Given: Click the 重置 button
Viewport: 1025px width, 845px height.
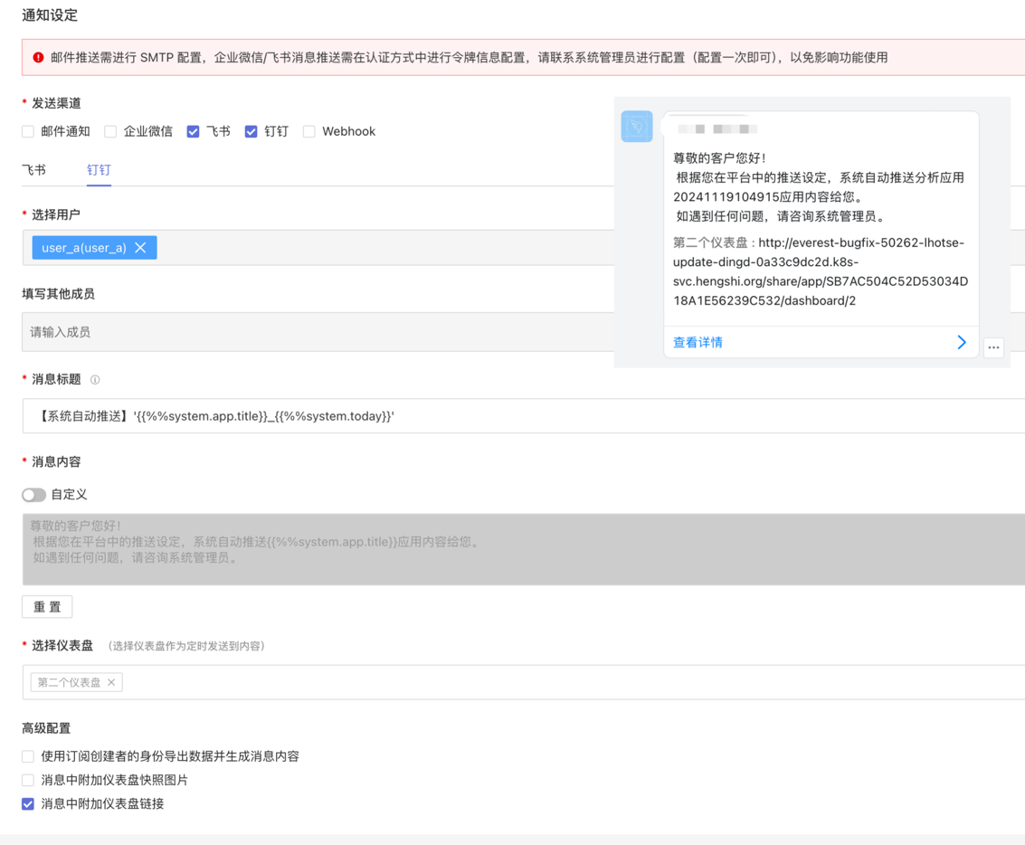Looking at the screenshot, I should [x=47, y=606].
